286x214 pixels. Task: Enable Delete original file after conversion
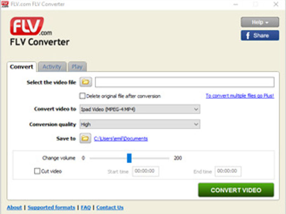coord(82,96)
